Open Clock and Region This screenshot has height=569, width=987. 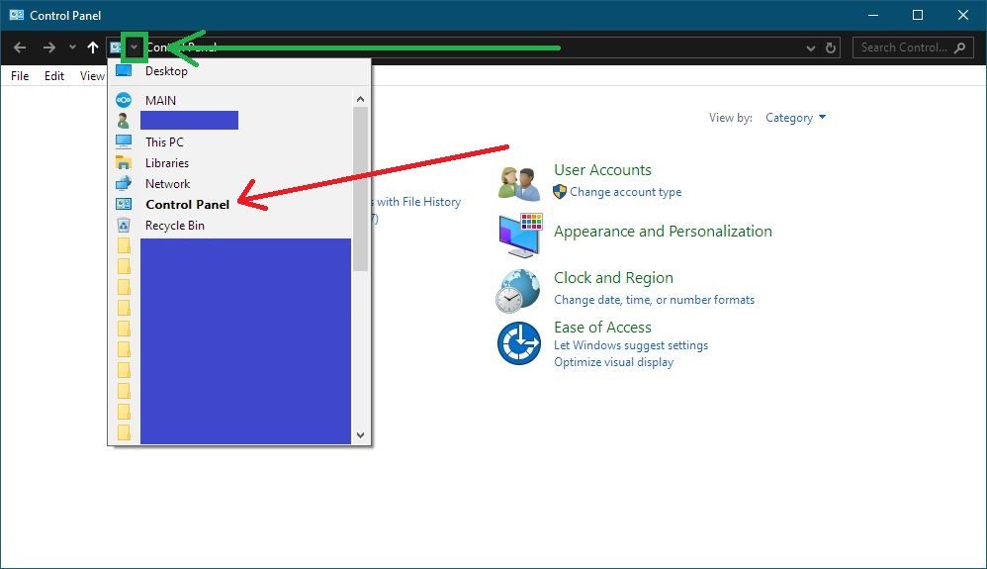(614, 278)
